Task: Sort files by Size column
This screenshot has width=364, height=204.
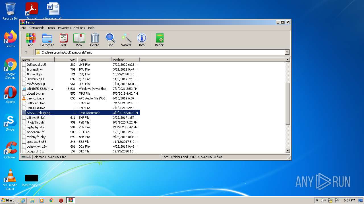Action: [x=66, y=59]
